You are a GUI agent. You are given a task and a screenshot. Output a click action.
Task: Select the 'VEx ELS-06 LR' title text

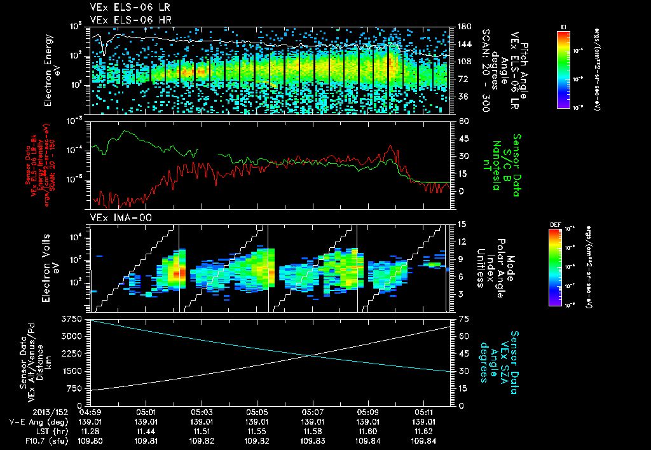(x=130, y=8)
